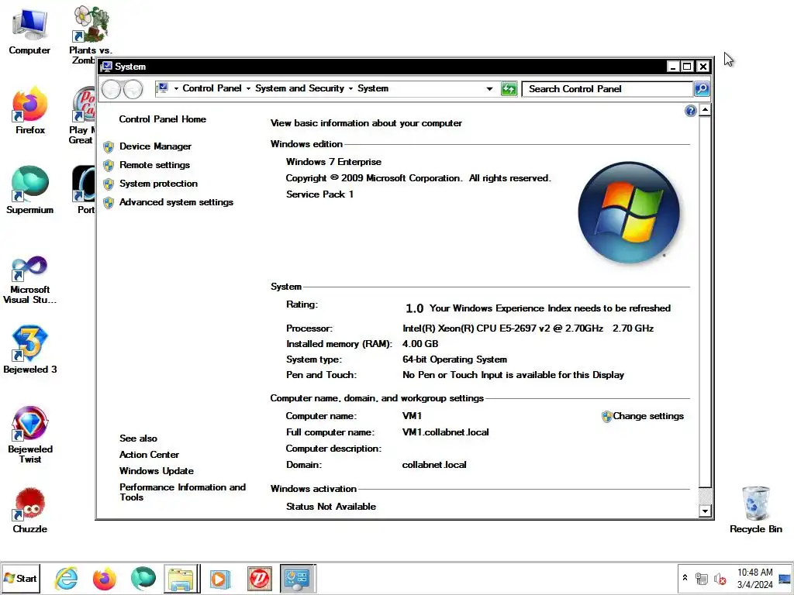Viewport: 794px width, 595px height.
Task: Select the Bejeweled Twist desktop shortcut
Action: (30, 435)
